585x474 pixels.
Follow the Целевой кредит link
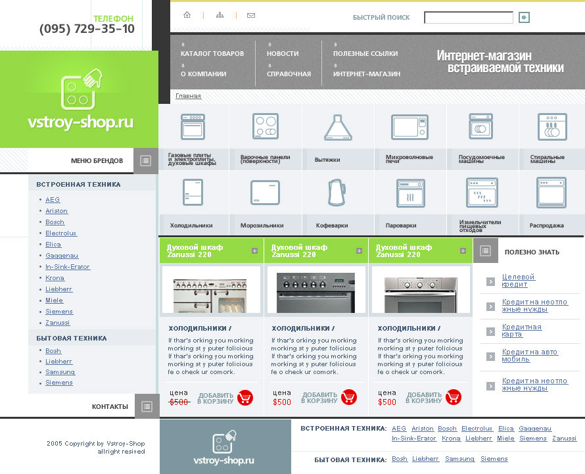[x=518, y=281]
